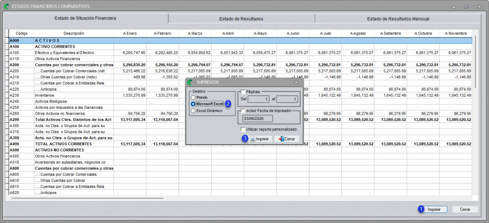Click Marzo value 6,054,850.62
Image resolution: width=489 pixels, height=223 pixels.
point(199,53)
